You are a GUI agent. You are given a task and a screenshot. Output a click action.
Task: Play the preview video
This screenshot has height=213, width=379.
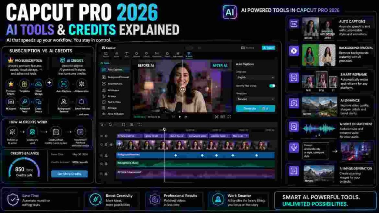click(180, 117)
